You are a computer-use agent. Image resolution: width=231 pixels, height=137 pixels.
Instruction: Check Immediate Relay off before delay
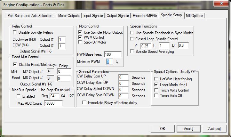84,102
